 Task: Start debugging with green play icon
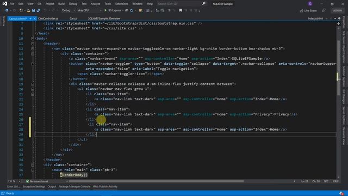[105, 10]
